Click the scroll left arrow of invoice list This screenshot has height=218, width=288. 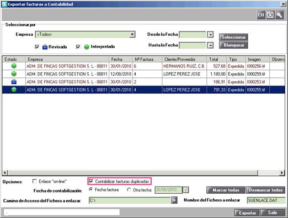[5, 173]
